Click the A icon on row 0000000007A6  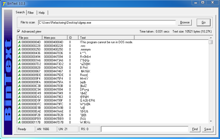coord(19,60)
